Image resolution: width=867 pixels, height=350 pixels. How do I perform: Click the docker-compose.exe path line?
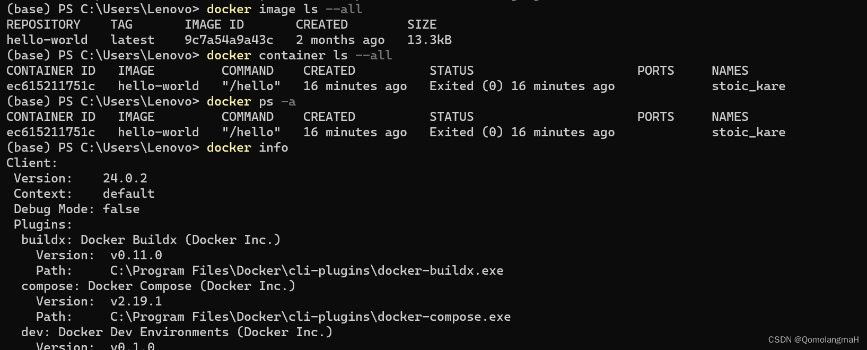coord(274,317)
